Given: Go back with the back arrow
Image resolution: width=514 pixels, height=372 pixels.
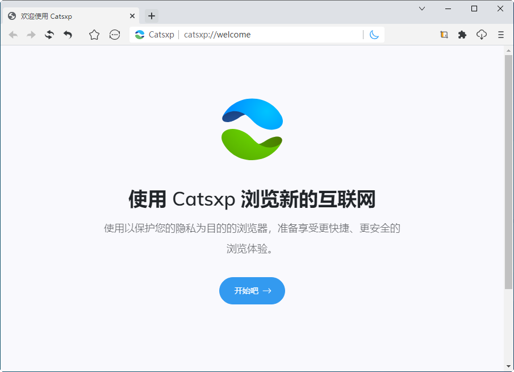Looking at the screenshot, I should pos(13,35).
